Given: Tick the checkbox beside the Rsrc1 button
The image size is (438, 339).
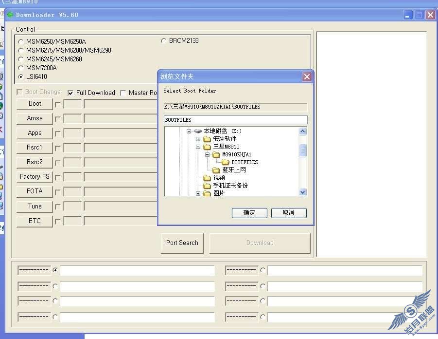Looking at the screenshot, I should pos(57,149).
